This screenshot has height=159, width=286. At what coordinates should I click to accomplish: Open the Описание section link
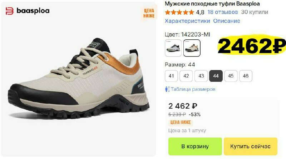tap(227, 21)
